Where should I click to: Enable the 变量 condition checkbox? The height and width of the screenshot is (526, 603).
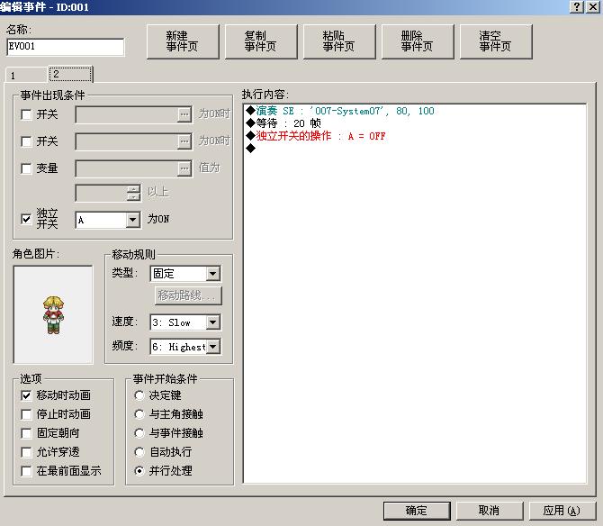pos(26,168)
